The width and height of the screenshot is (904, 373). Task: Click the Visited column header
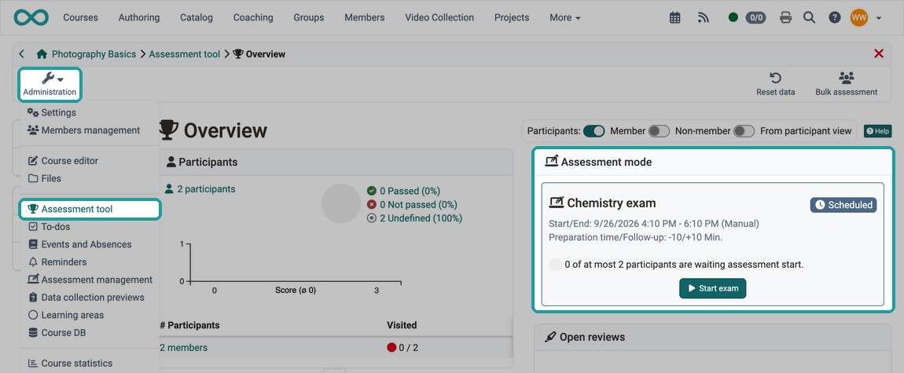[402, 325]
